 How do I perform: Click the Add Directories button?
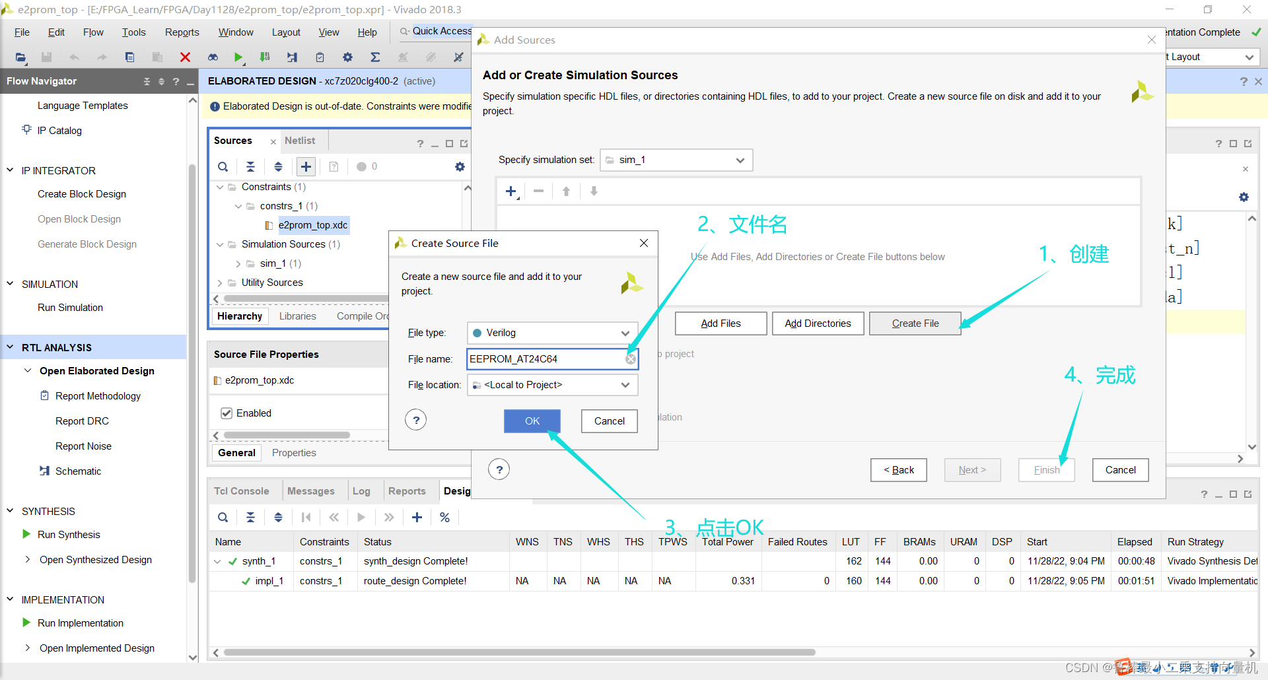tap(818, 323)
